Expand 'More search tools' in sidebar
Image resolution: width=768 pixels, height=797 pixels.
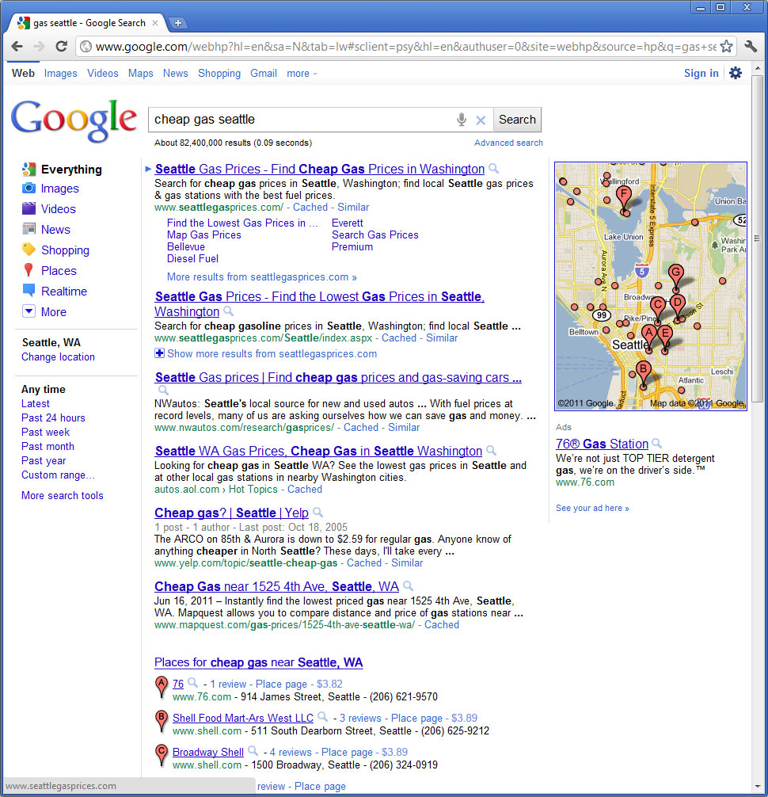click(x=63, y=496)
